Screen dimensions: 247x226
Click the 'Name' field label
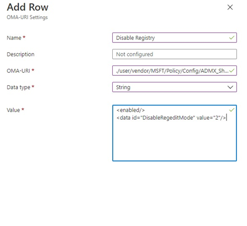(14, 38)
